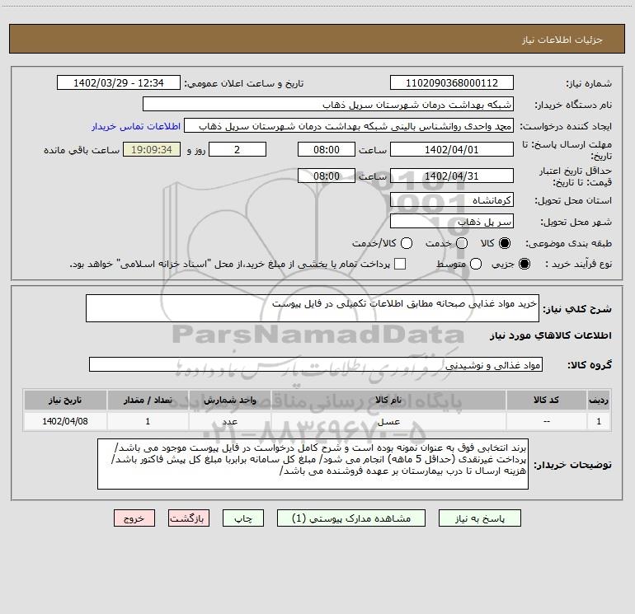Choose the متوسط purchase process option
The image size is (635, 614).
click(476, 264)
